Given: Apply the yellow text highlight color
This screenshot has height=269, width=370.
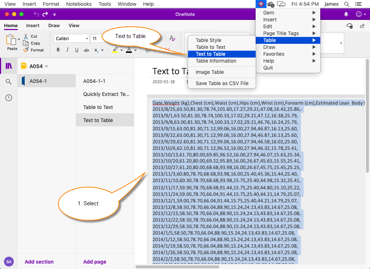Looking at the screenshot, I should click(x=115, y=50).
